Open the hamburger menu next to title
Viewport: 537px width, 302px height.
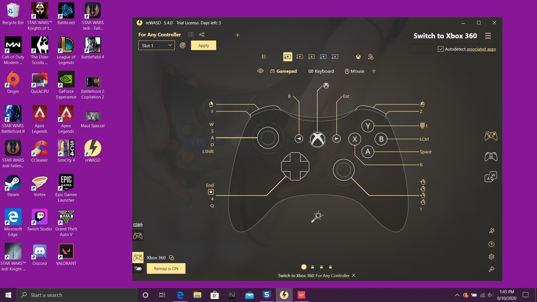pyautogui.click(x=488, y=36)
